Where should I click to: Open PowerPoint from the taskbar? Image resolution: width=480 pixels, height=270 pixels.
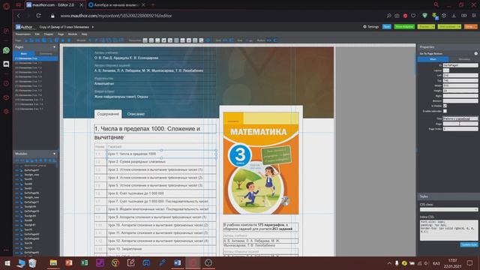click(x=69, y=263)
